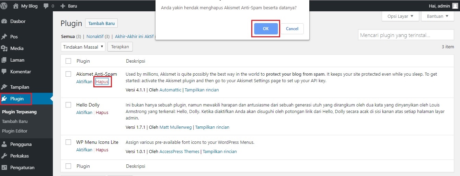Show Tampilkan rincian for Hello Dolly
This screenshot has height=176, width=460.
(x=212, y=127)
